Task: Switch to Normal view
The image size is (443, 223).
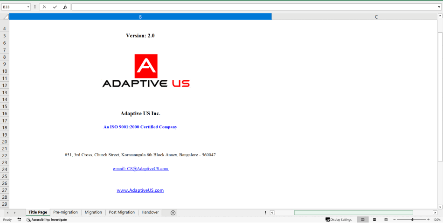Action: [x=363, y=219]
